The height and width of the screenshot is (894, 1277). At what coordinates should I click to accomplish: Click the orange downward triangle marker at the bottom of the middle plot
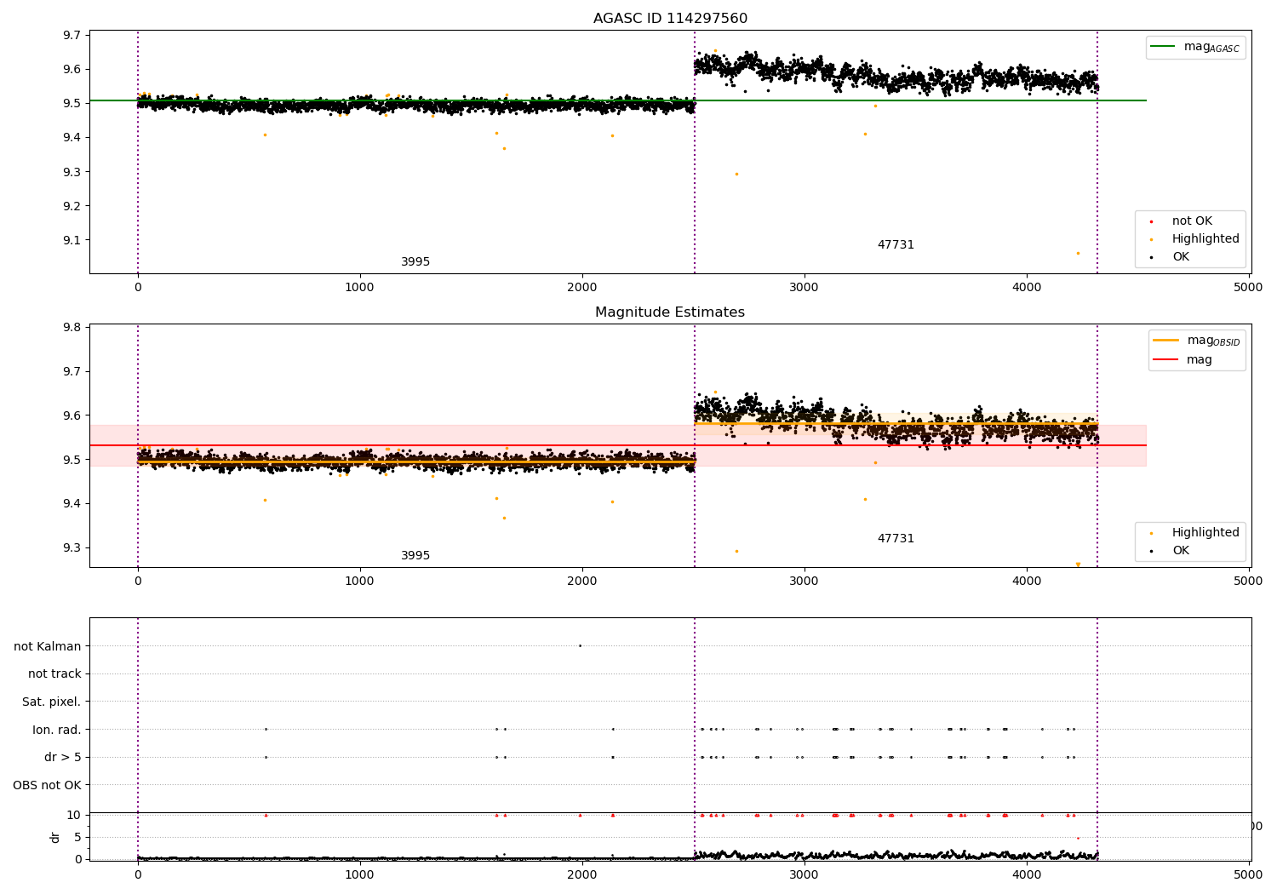[x=1078, y=564]
